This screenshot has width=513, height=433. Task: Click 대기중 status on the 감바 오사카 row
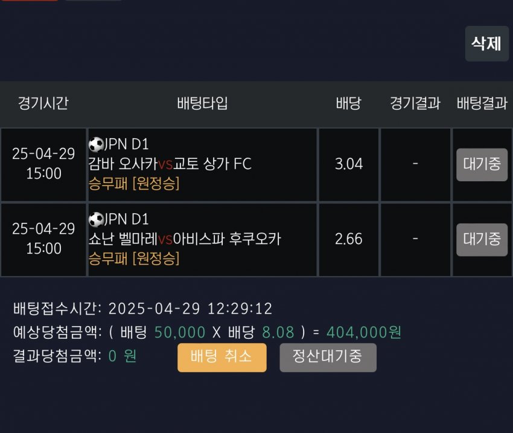point(482,165)
